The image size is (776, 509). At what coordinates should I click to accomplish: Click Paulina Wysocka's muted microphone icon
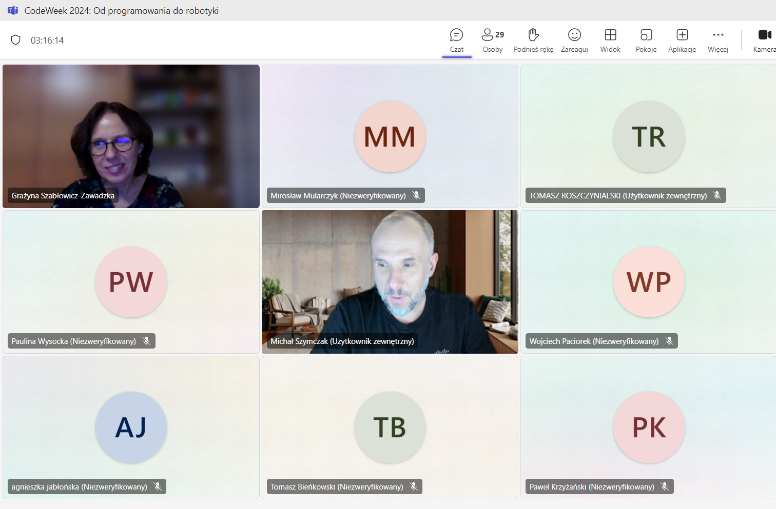tap(146, 341)
